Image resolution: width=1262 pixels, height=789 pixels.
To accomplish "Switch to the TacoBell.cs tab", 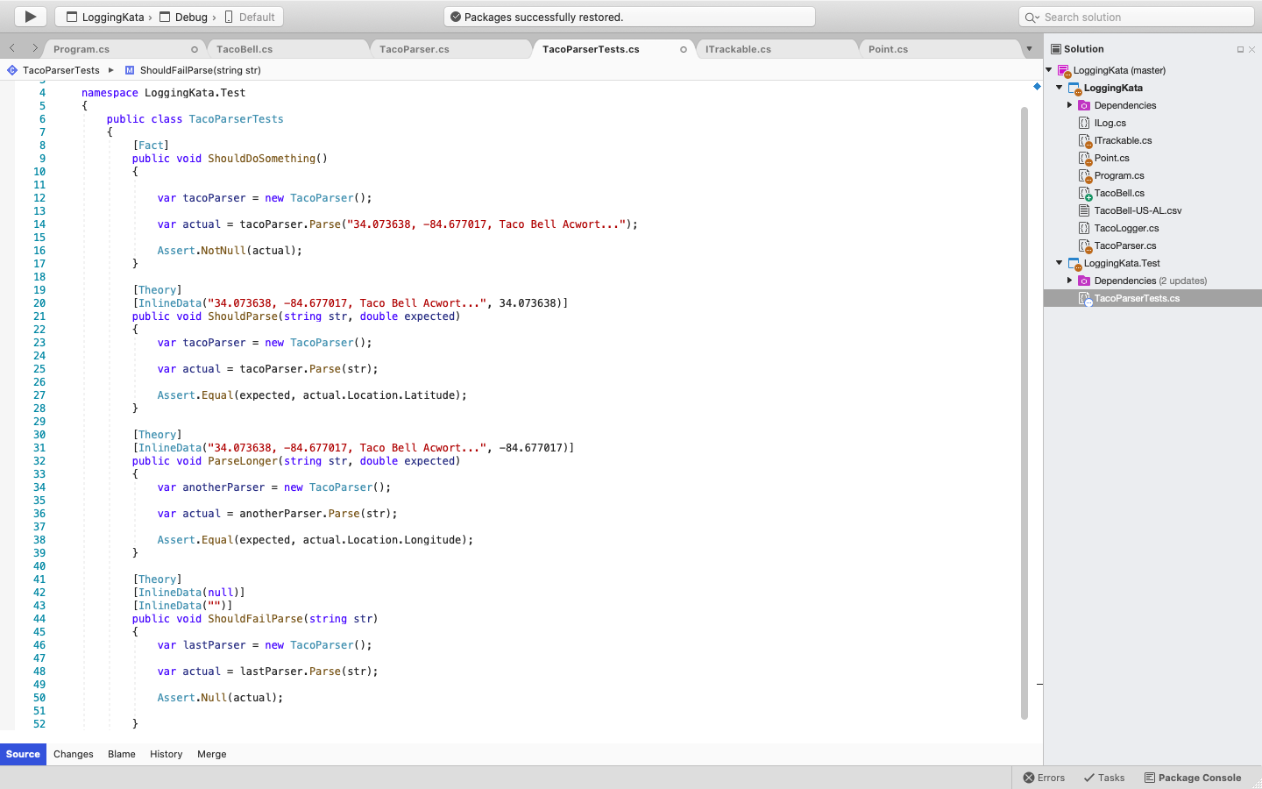I will pos(244,48).
